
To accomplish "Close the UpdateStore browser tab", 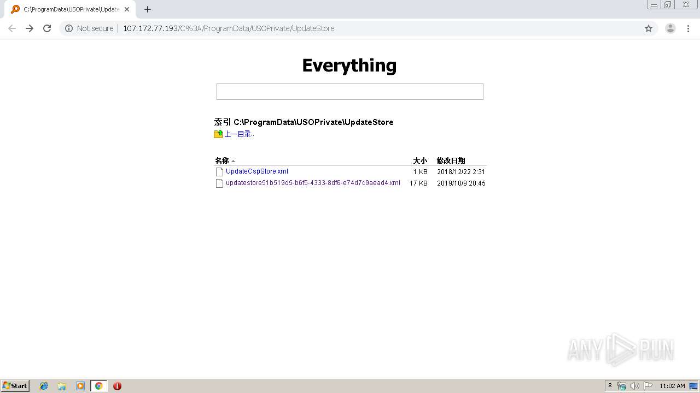I will [127, 9].
